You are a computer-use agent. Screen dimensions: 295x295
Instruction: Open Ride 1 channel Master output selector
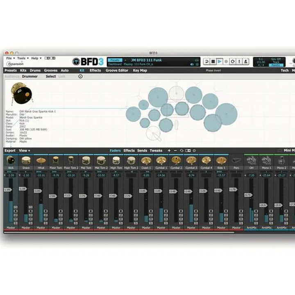click(x=221, y=228)
